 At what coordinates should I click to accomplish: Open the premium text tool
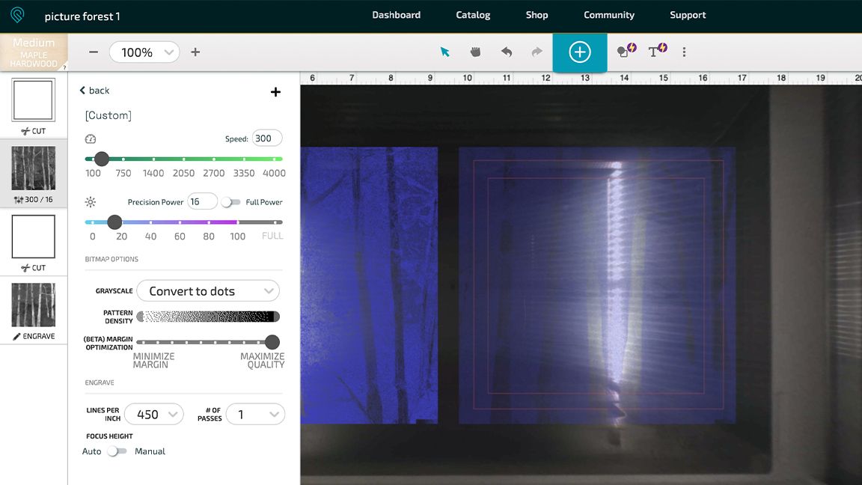(657, 51)
